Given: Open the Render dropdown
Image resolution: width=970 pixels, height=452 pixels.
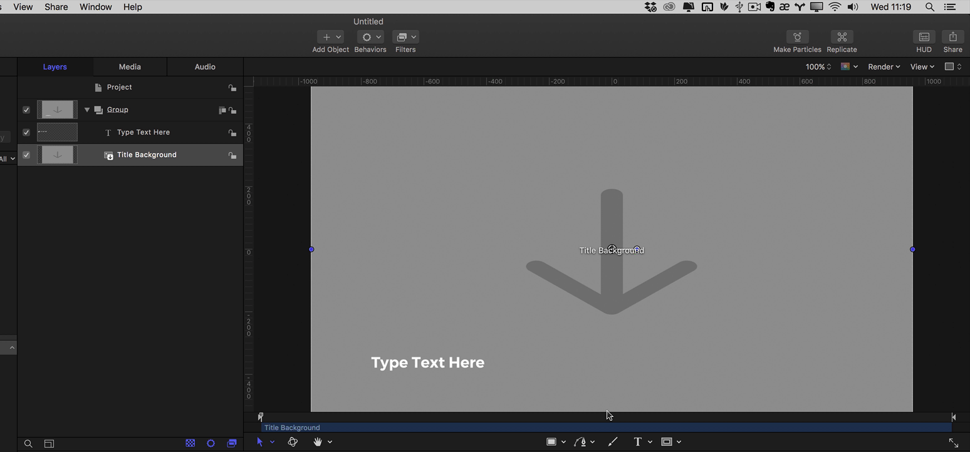Looking at the screenshot, I should click(884, 66).
